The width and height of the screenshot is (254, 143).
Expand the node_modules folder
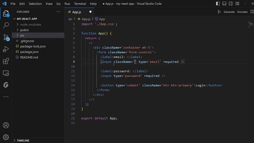[17, 24]
